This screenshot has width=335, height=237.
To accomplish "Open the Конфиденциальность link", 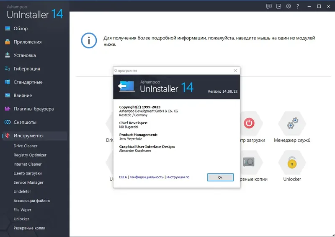I will 147,177.
